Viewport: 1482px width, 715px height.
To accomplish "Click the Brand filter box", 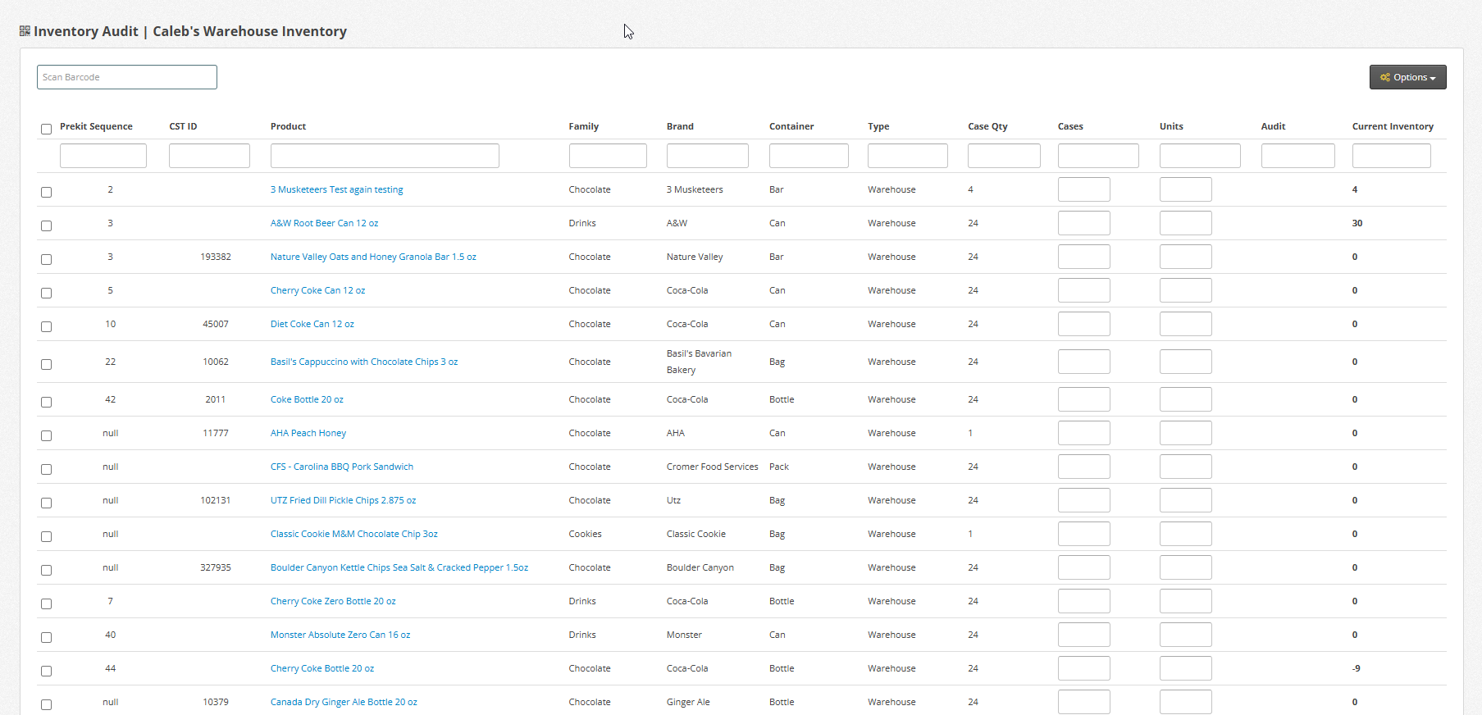I will (x=708, y=156).
